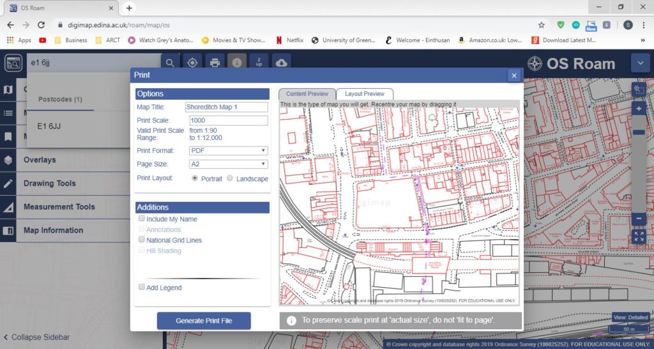Select the Landscape layout radio button
654x349 pixels.
coord(230,178)
